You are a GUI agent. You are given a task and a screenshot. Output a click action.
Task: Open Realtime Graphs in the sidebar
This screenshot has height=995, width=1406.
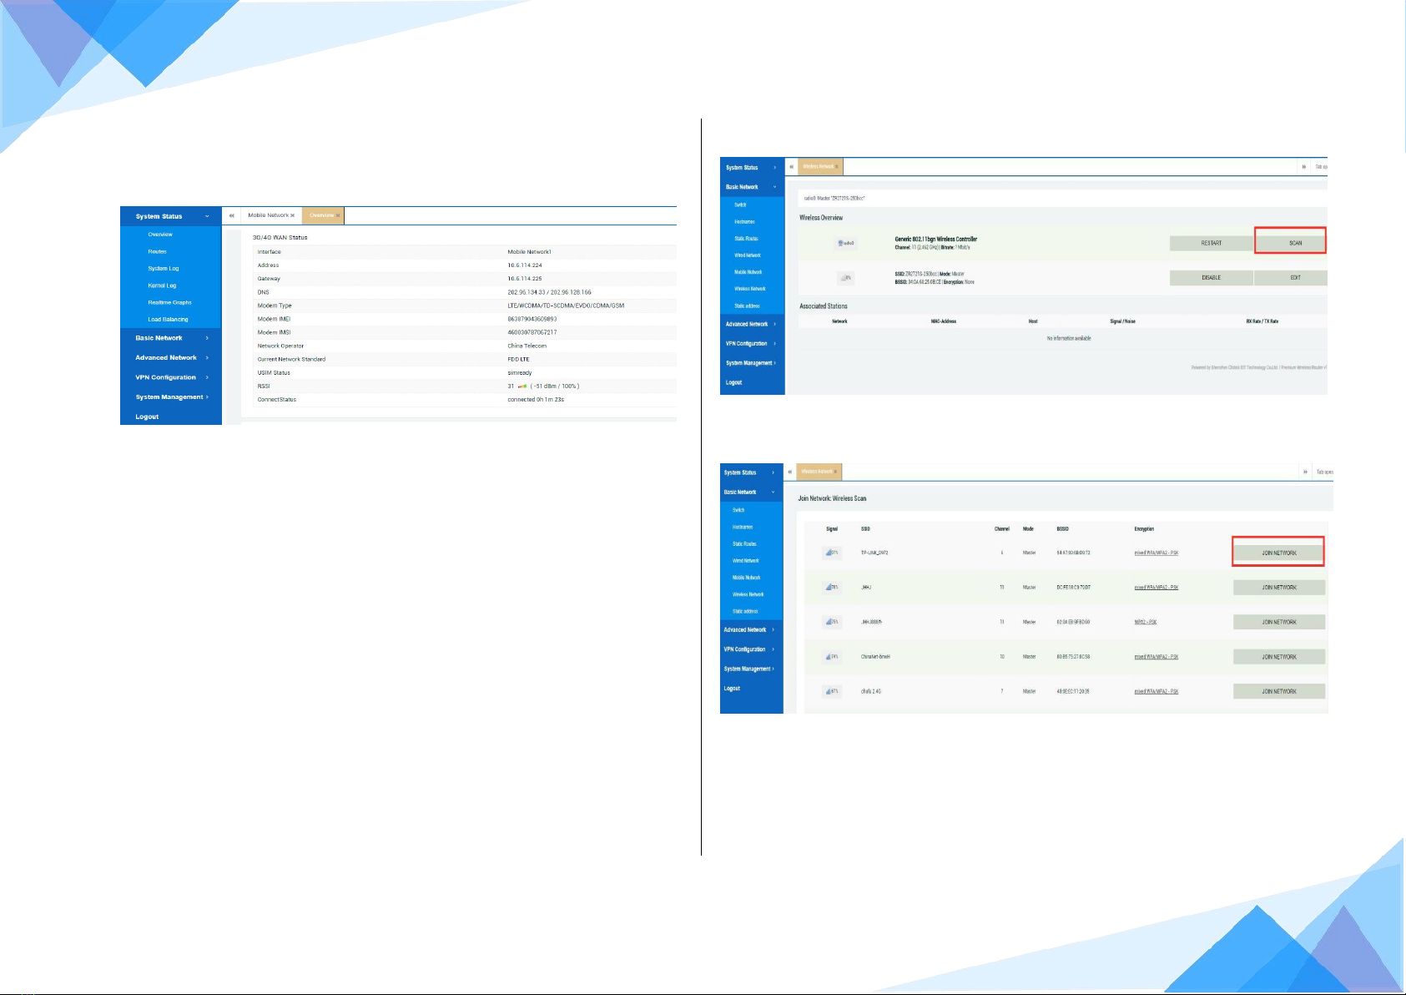tap(169, 302)
